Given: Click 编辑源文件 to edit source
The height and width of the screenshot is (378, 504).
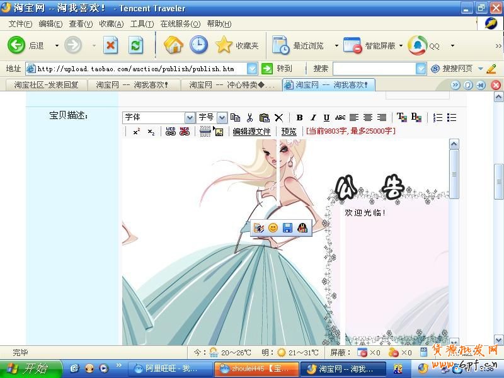Looking at the screenshot, I should click(x=251, y=132).
